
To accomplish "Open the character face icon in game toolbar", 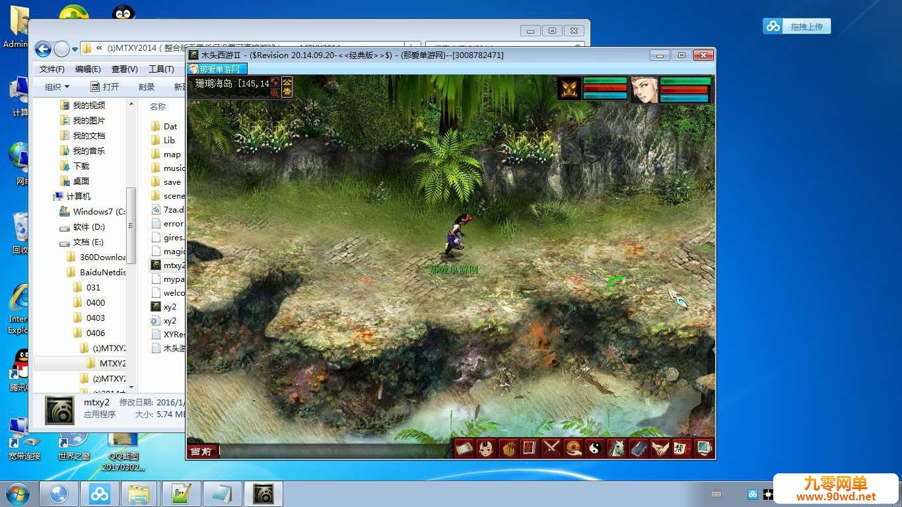I will pyautogui.click(x=487, y=448).
